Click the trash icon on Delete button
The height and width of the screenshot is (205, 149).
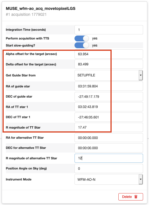136,197
